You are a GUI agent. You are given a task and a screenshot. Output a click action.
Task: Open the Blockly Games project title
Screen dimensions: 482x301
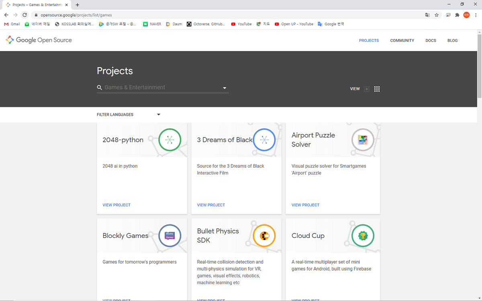[x=125, y=236]
